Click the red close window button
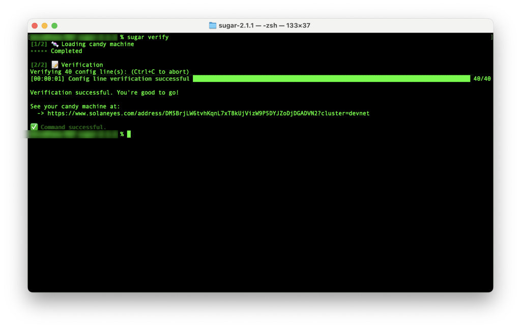The height and width of the screenshot is (329, 521). tap(35, 25)
